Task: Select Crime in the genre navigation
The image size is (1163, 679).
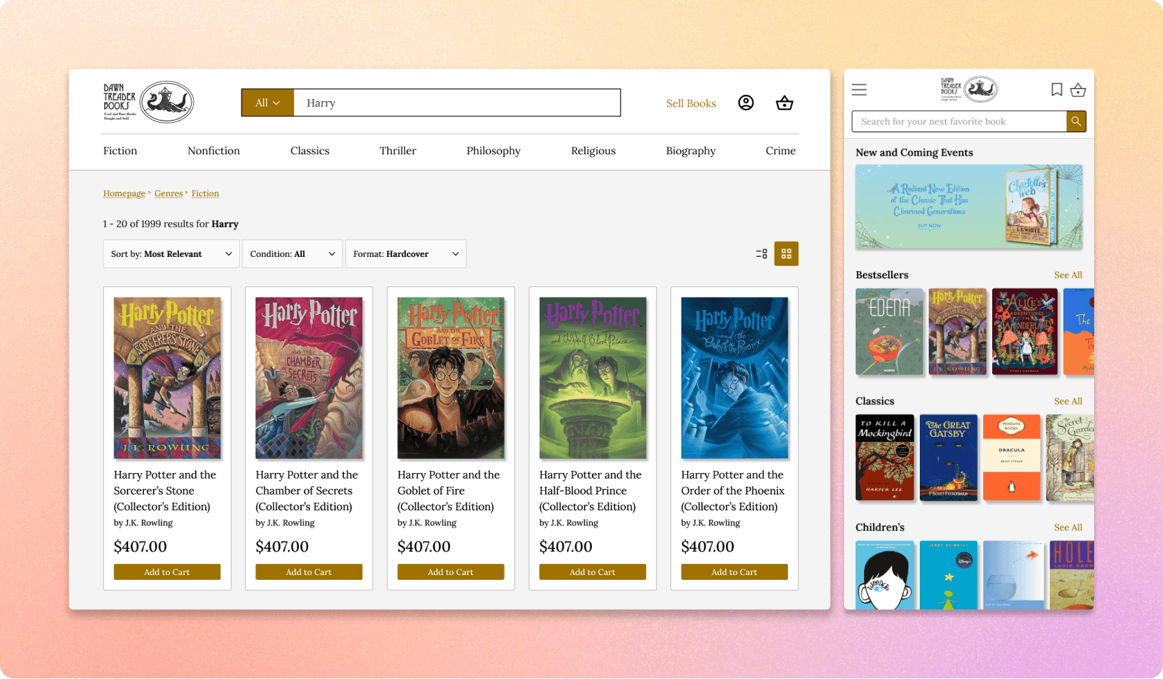Action: click(x=781, y=151)
